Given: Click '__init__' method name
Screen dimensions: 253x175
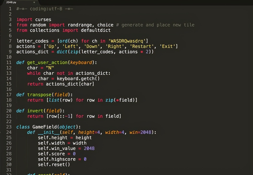Looking at the screenshot, I should (49, 133).
